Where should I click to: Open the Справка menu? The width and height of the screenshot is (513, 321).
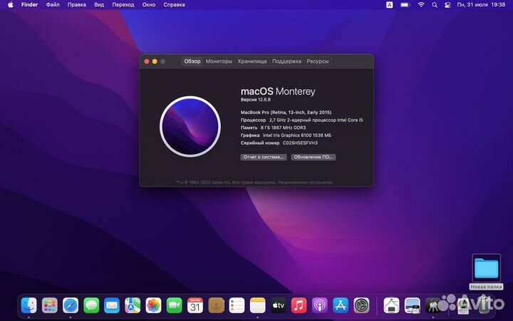pos(174,4)
